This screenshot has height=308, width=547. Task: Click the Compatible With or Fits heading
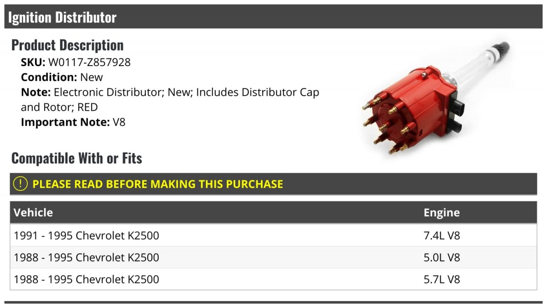point(77,158)
